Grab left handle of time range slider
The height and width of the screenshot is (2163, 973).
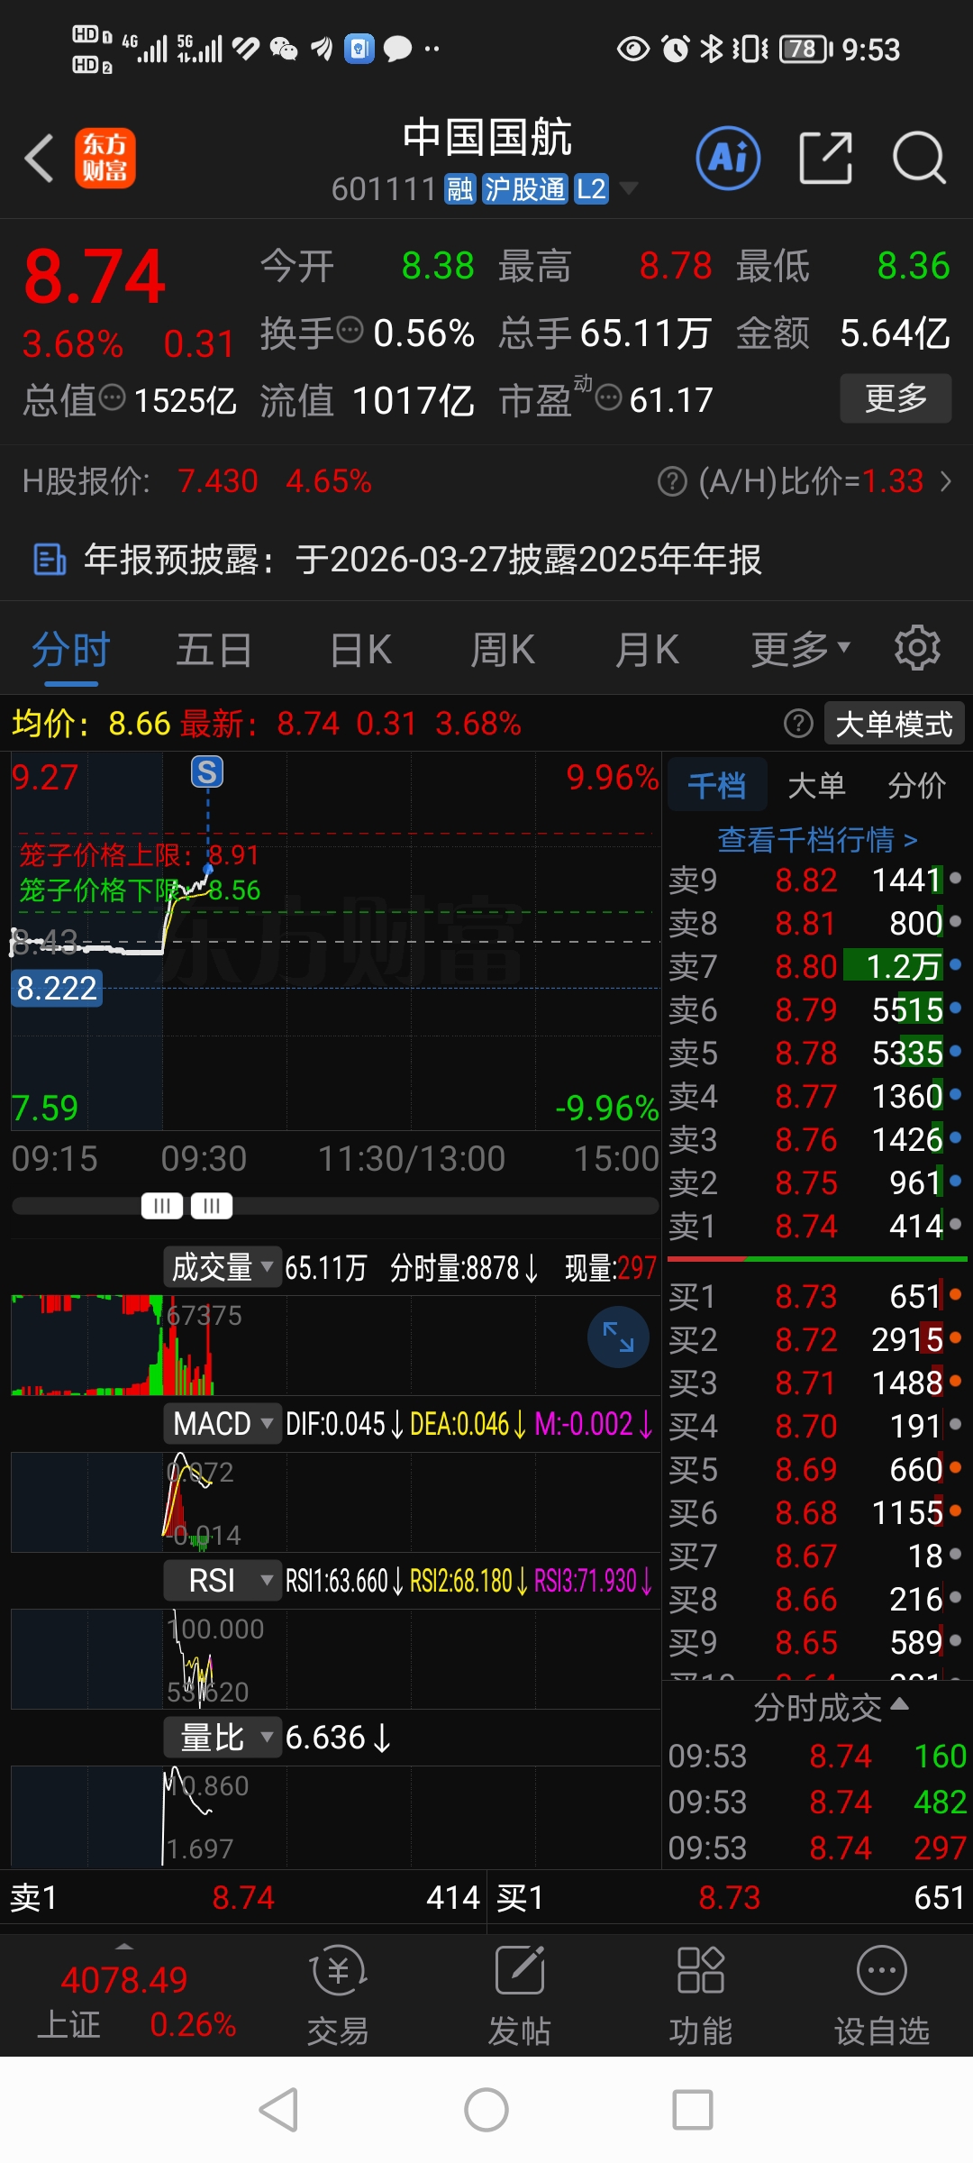162,1206
